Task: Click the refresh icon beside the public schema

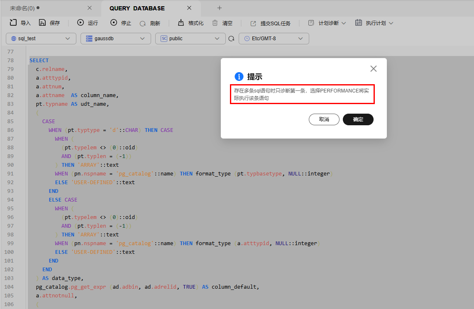Action: coord(231,39)
